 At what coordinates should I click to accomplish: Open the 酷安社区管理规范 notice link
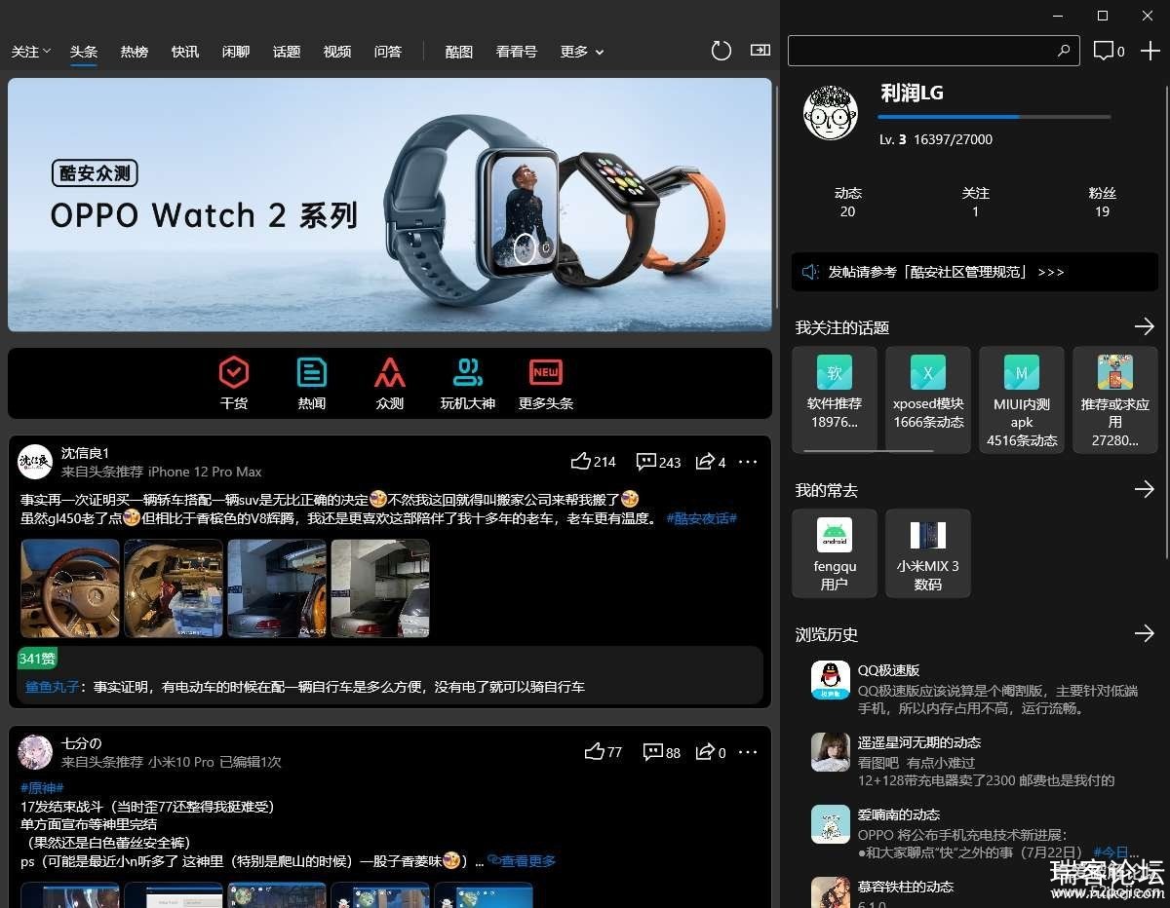[975, 272]
